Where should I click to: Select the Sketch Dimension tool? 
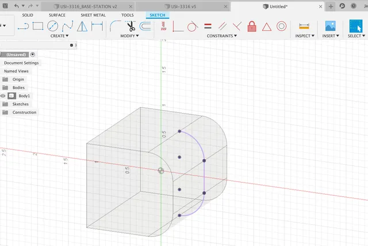(x=97, y=26)
